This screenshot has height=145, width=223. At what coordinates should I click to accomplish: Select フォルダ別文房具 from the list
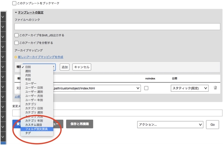pyautogui.click(x=37, y=129)
